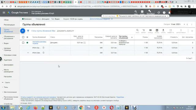Select all ad groups header checkbox
This screenshot has height=110, width=196.
pyautogui.click(x=23, y=37)
